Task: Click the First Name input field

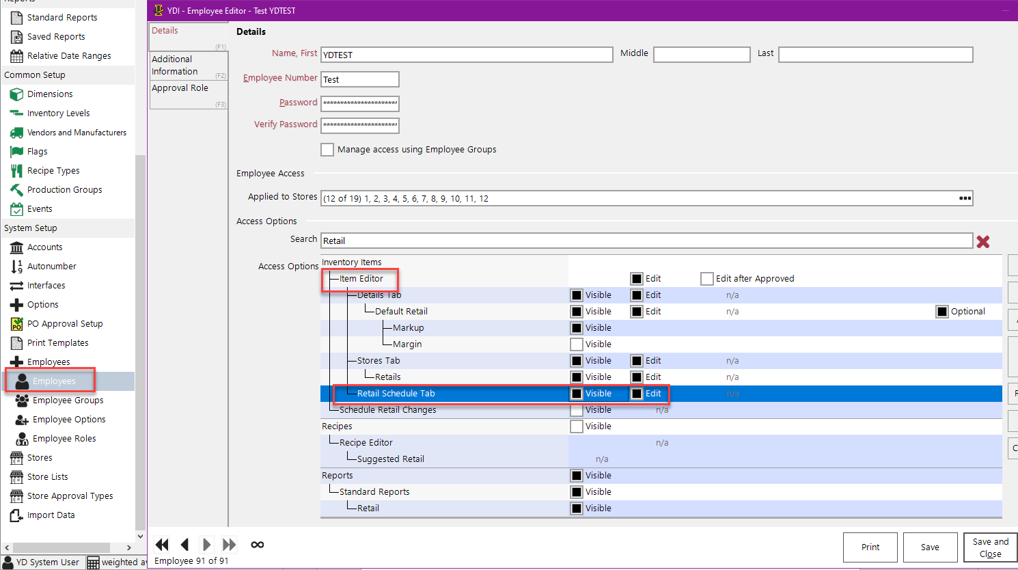Action: tap(467, 55)
